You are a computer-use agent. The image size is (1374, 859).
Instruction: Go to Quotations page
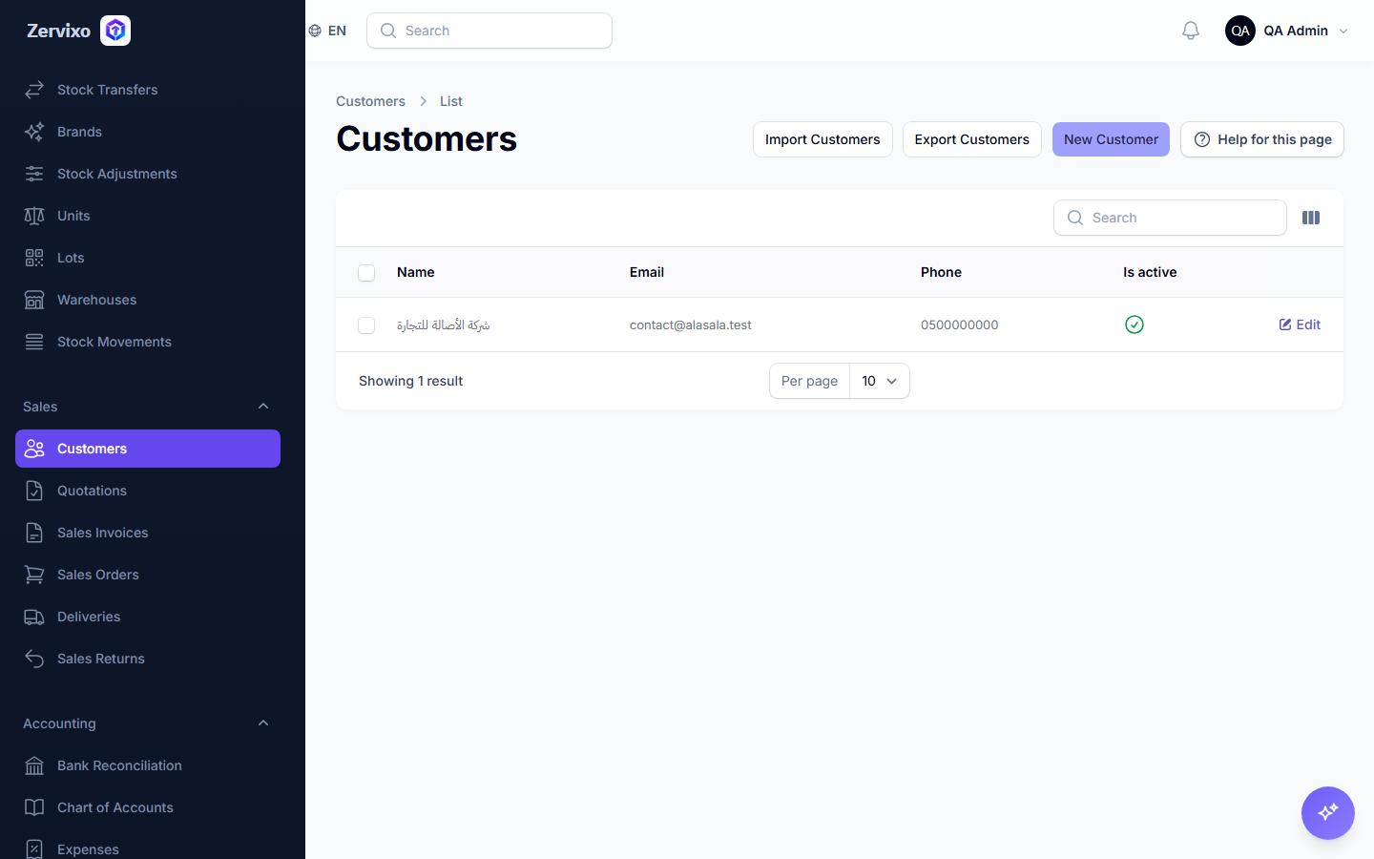coord(148,491)
